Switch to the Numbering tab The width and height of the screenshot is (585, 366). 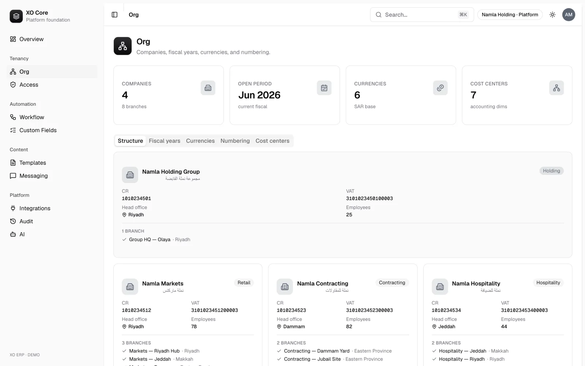(x=235, y=141)
